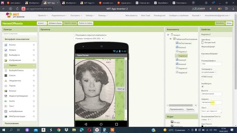The width and height of the screenshot is (237, 133).
Task: Uncheck the HasMargins checkbox
Action: click(203, 86)
